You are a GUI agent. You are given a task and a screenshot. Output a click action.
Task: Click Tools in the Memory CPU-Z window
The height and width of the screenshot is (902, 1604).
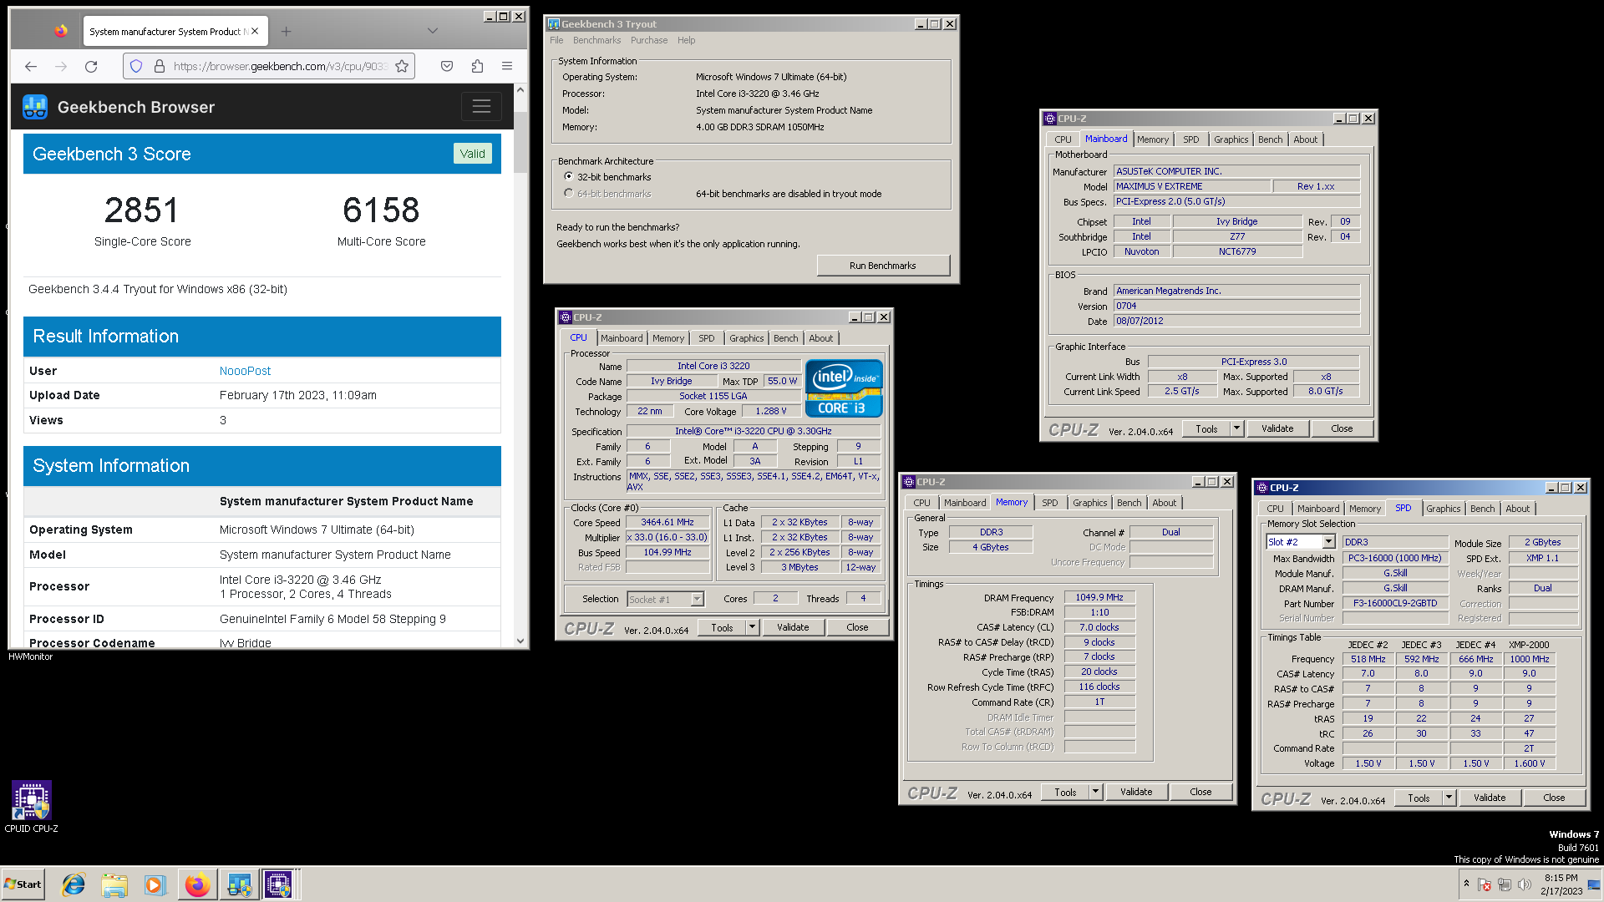click(x=1065, y=792)
